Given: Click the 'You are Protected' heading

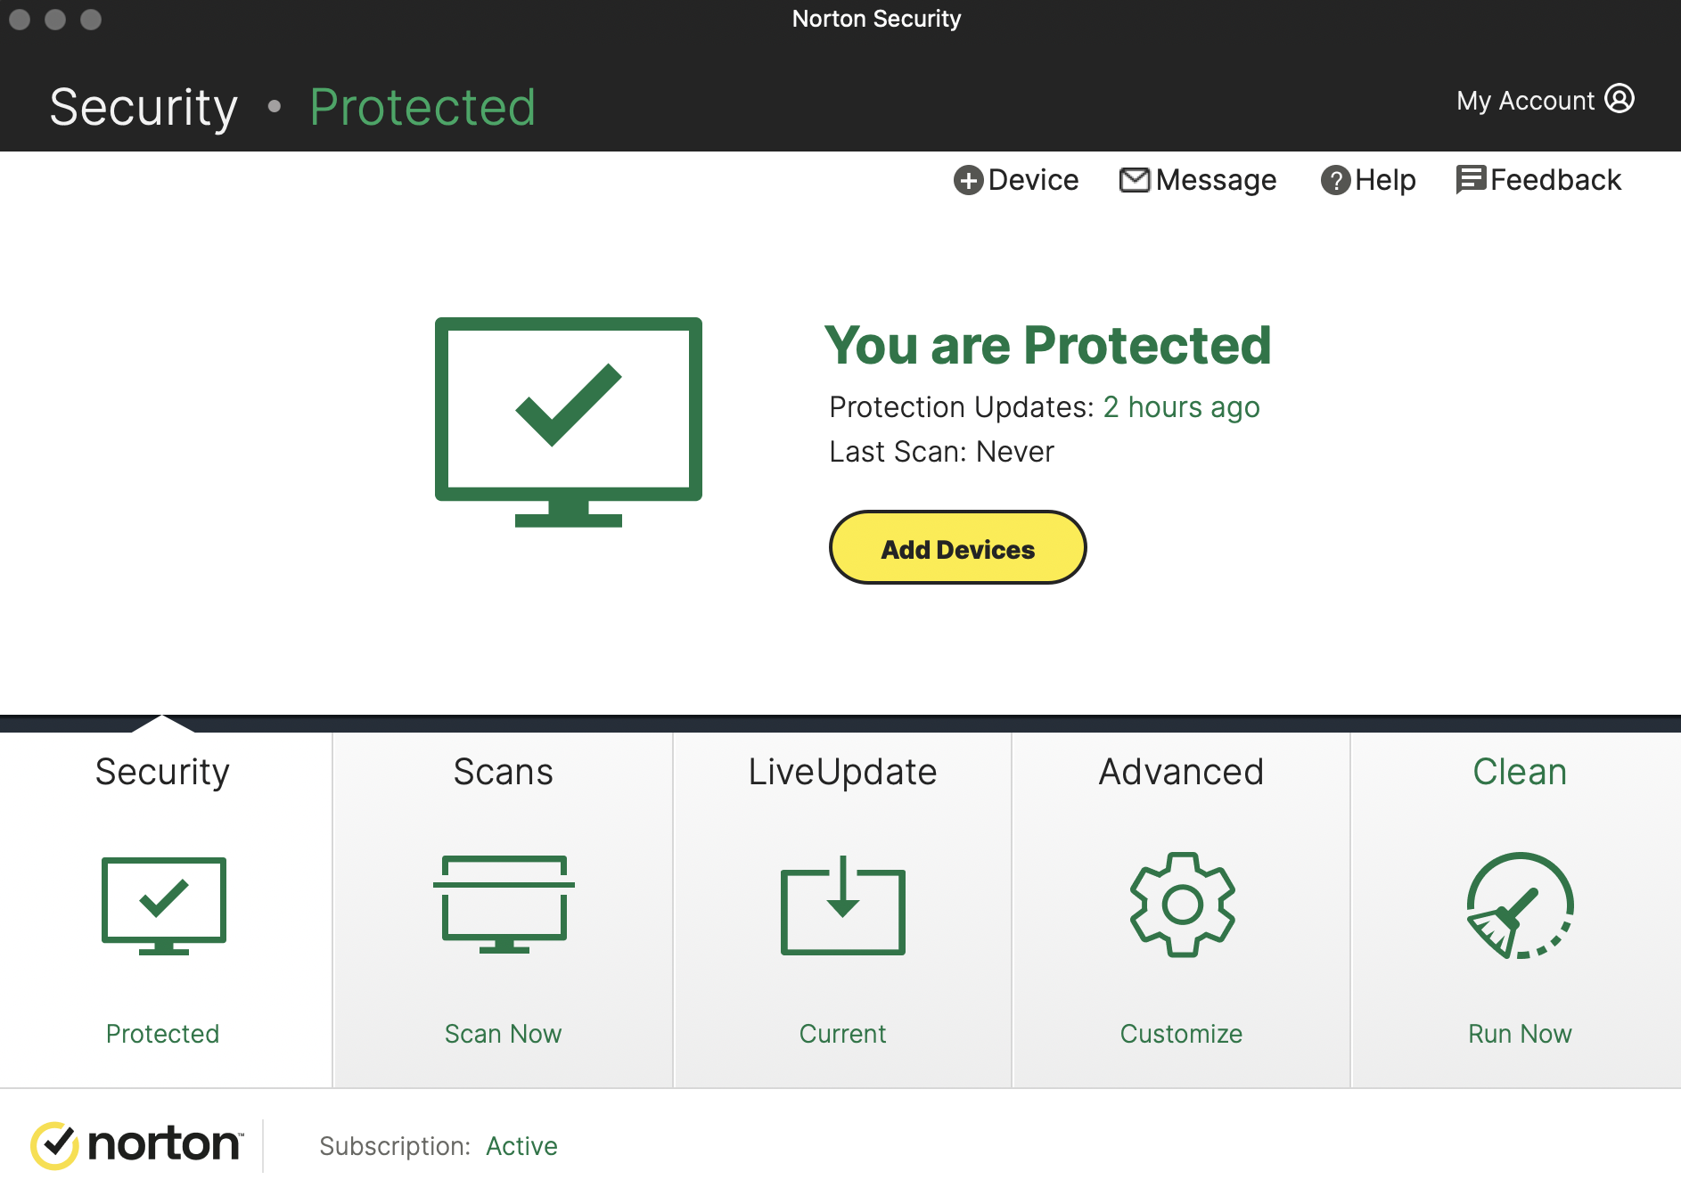Looking at the screenshot, I should click(1048, 345).
